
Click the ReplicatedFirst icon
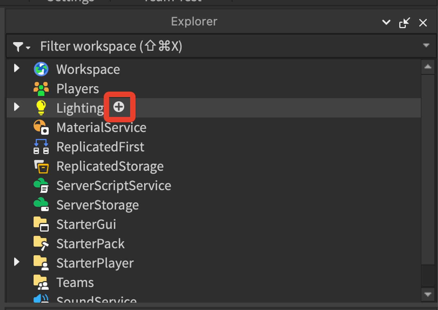point(41,147)
